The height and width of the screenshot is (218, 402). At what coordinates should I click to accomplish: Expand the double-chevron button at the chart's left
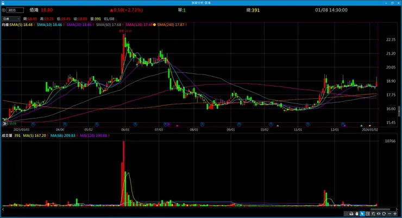4,123
